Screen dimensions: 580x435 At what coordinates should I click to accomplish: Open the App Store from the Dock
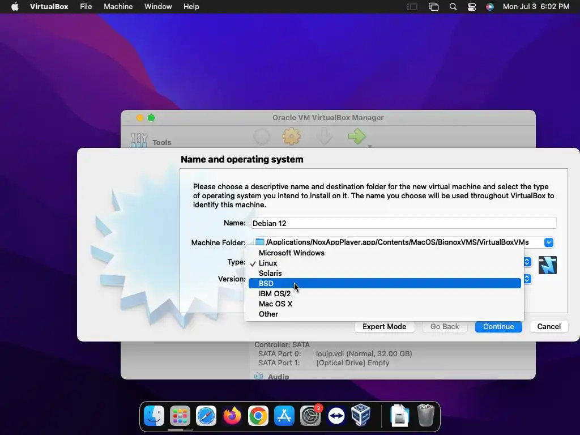click(x=284, y=416)
